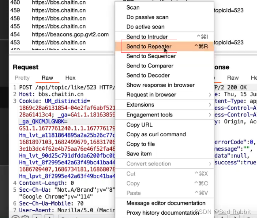Select history row 459
Viewport: 257px width, 218px height.
(x=62, y=11)
